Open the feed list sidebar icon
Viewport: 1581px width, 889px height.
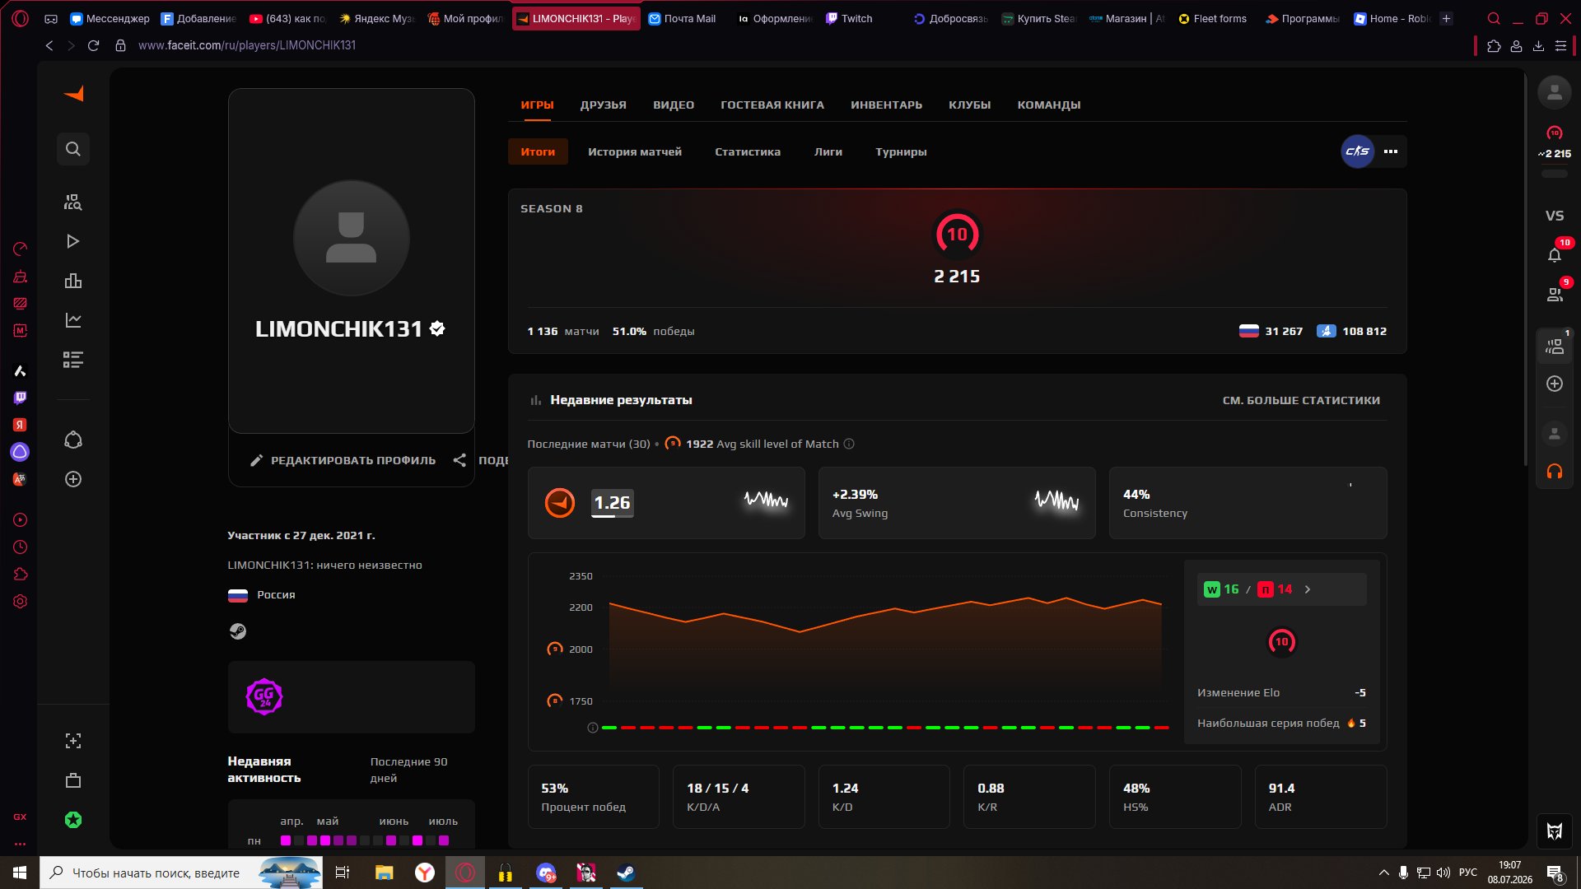pos(73,360)
